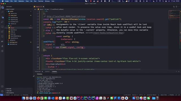Image resolution: width=181 pixels, height=101 pixels.
Task: Open the Accounts icon in activity bar
Action: 2,86
